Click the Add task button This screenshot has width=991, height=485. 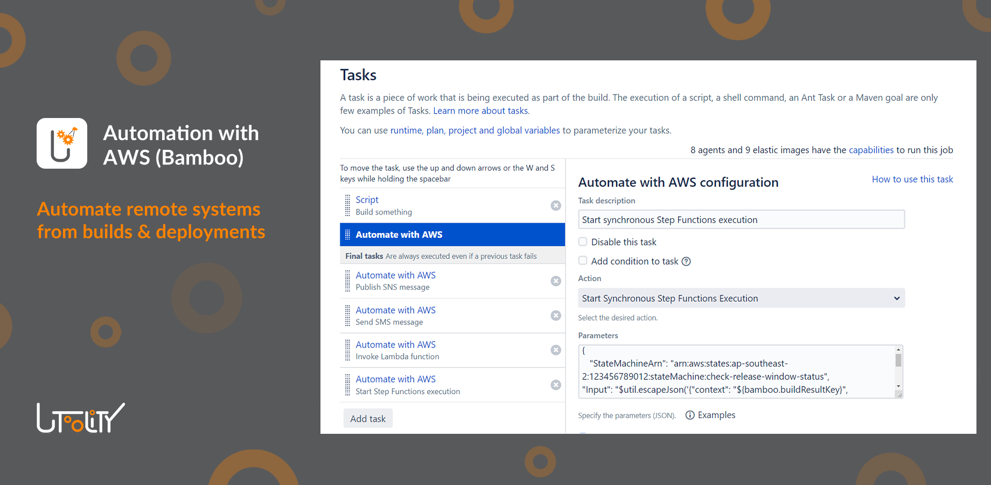pos(368,418)
